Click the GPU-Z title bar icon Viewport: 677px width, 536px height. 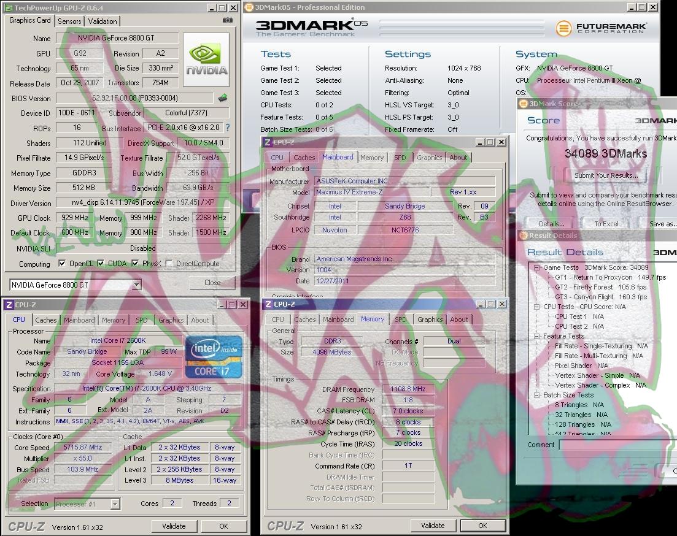pos(9,8)
